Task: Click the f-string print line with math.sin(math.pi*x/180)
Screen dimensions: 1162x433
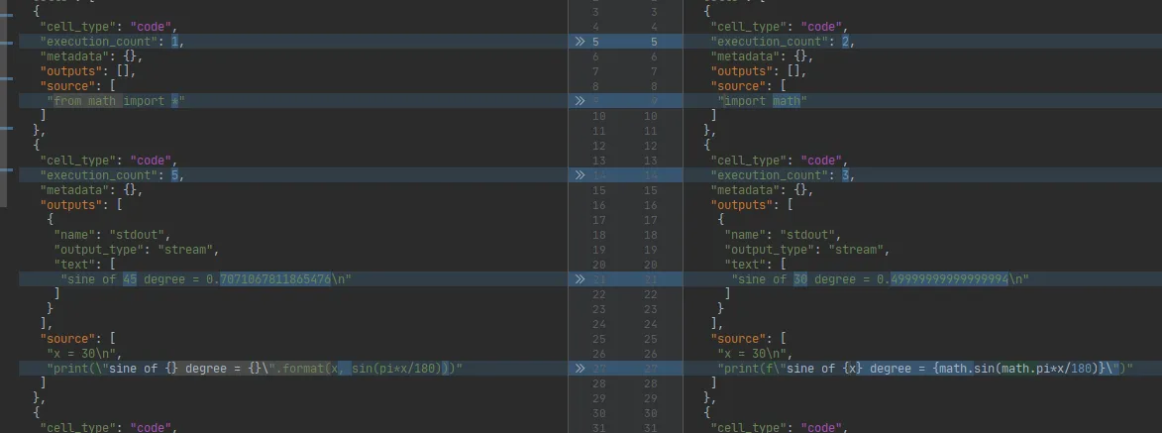Action: [925, 368]
